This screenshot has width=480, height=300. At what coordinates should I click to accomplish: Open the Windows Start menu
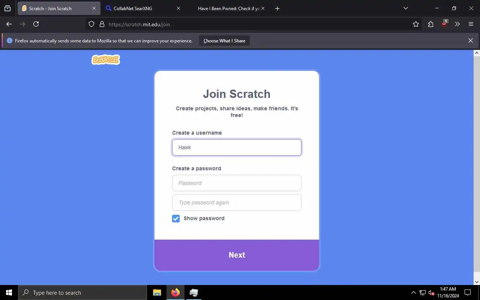[x=9, y=292]
